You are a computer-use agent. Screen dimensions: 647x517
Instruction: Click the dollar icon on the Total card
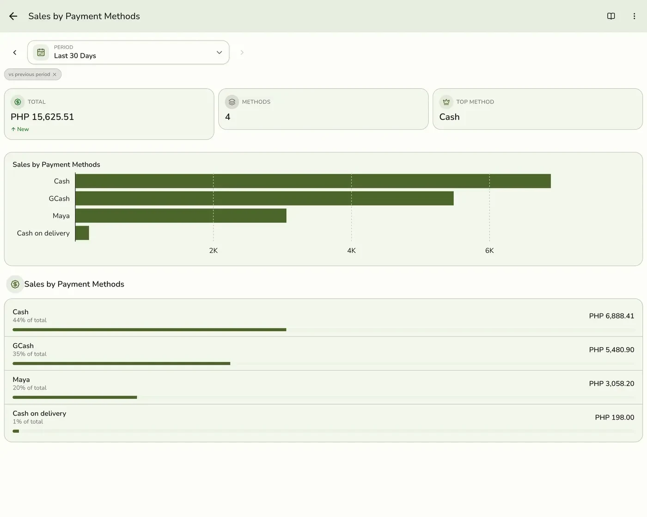pos(18,102)
